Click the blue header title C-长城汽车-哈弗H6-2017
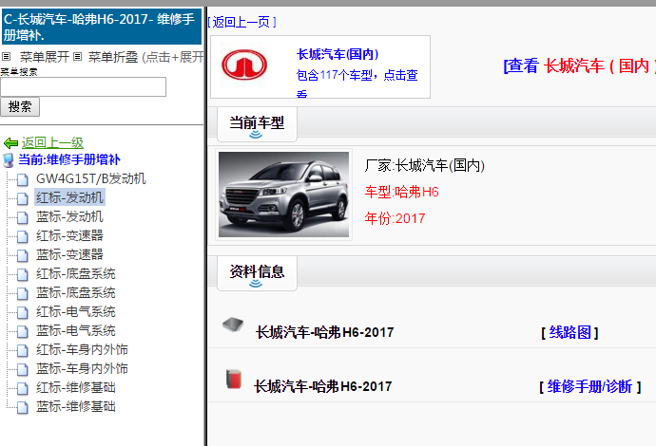Viewport: 656px width, 446px height. [x=101, y=28]
